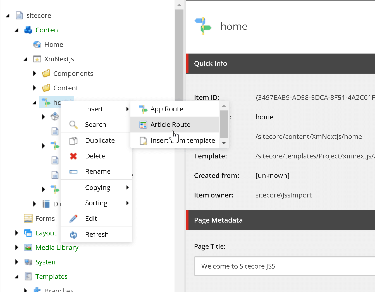Click the home route signpost icon in tree
The height and width of the screenshot is (292, 375).
[46, 102]
